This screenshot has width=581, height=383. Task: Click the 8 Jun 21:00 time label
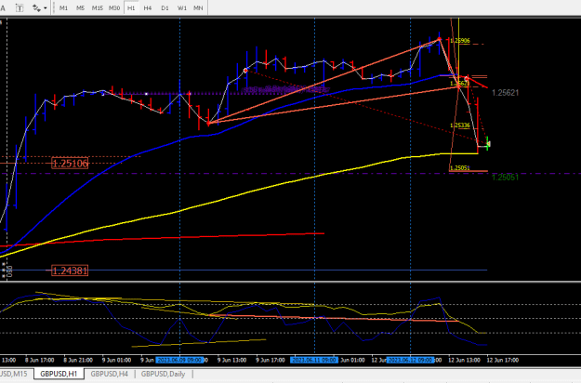click(x=78, y=360)
